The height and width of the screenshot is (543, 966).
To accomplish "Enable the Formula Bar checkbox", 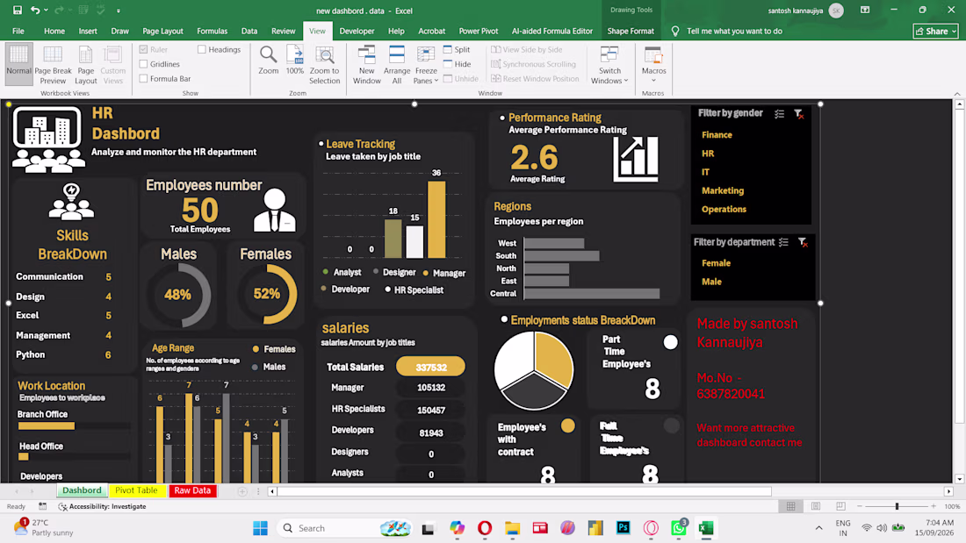I will [143, 79].
